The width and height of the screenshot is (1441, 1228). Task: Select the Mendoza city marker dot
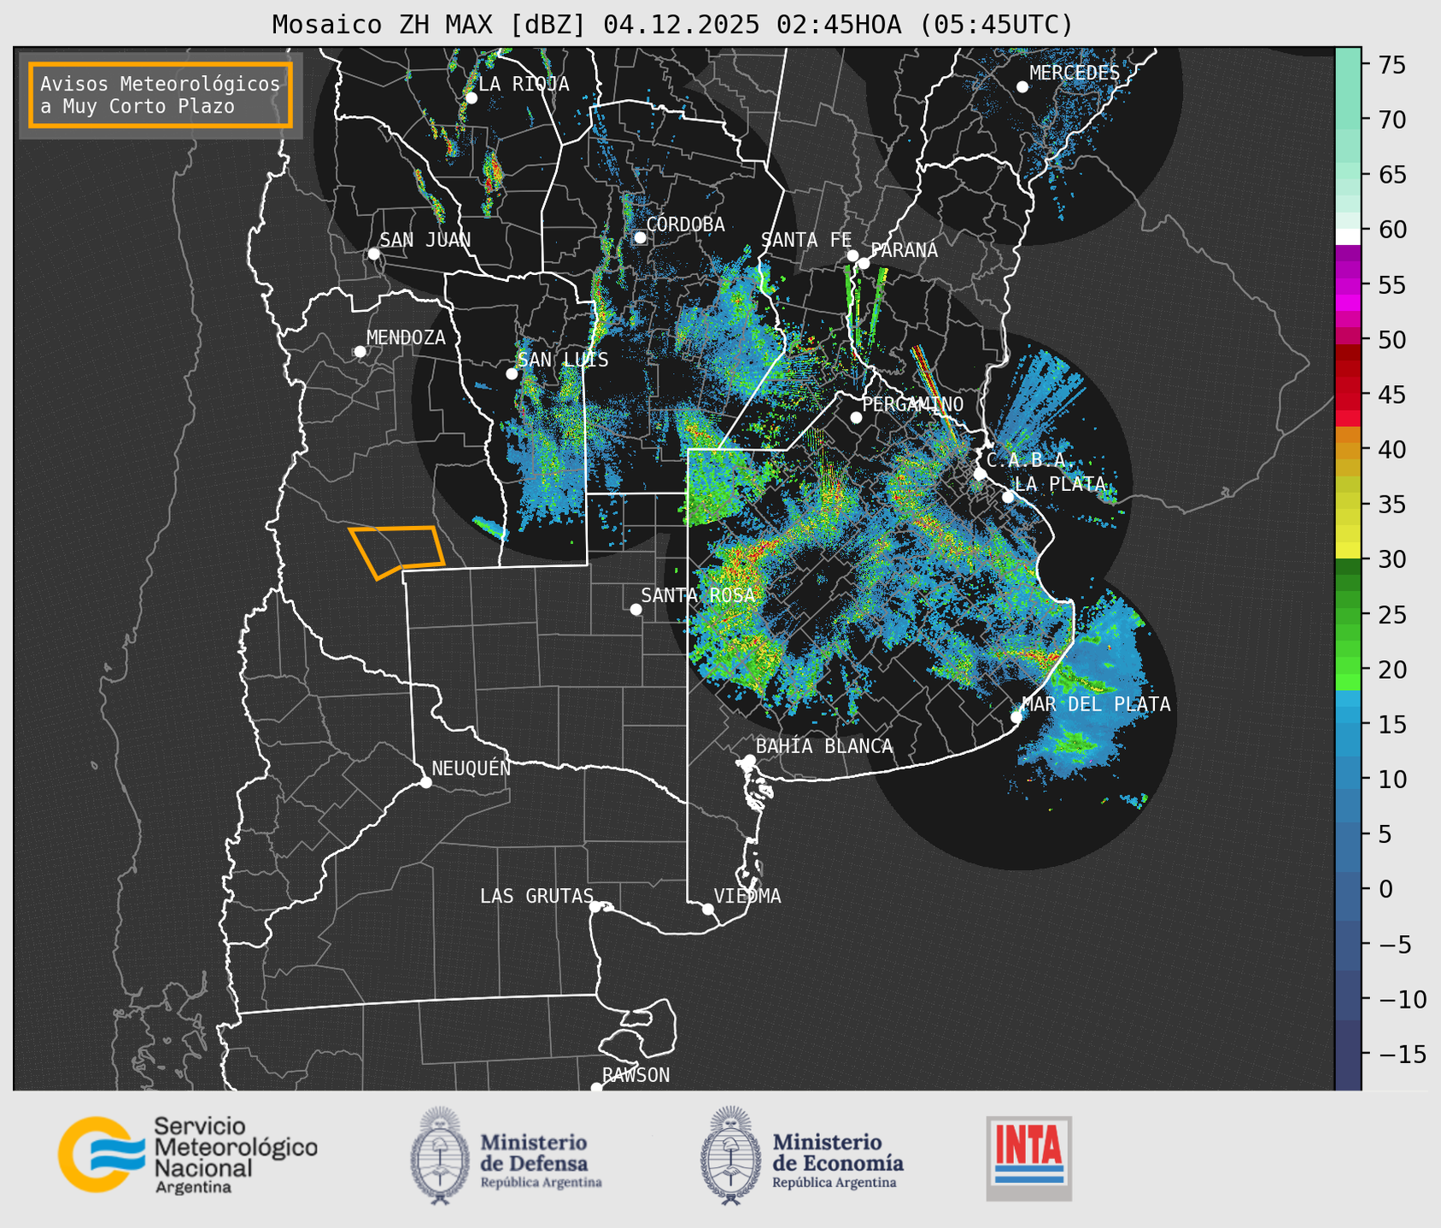(x=360, y=352)
